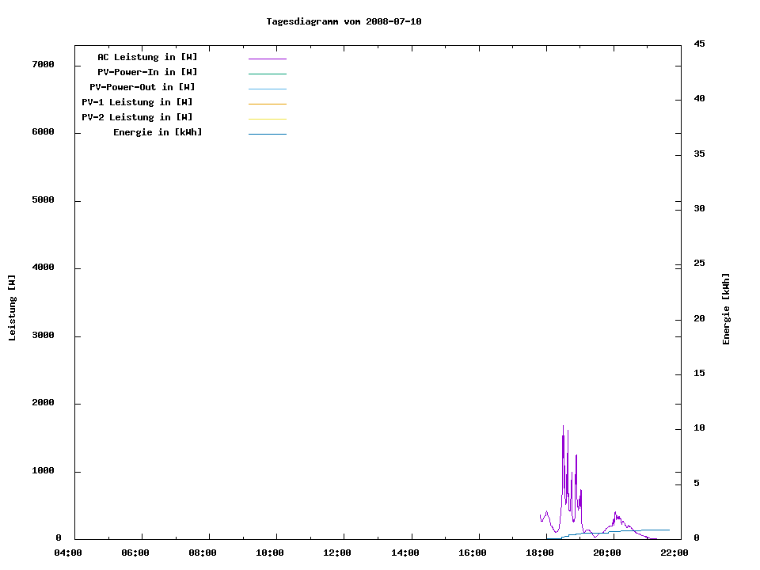
Task: Click the 22:00 time axis label
Action: (675, 553)
